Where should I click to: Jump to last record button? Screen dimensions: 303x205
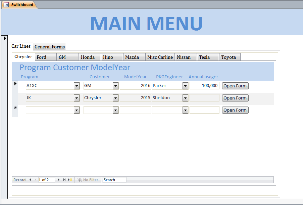[x=64, y=180]
